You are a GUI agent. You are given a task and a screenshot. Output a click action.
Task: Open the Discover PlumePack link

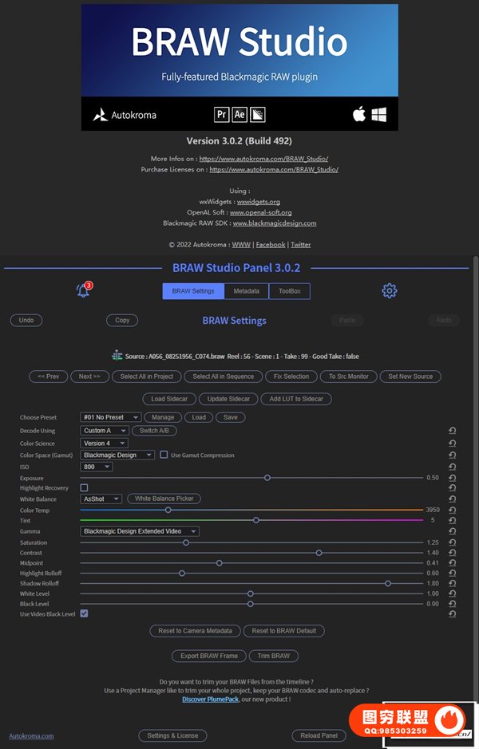coord(210,699)
